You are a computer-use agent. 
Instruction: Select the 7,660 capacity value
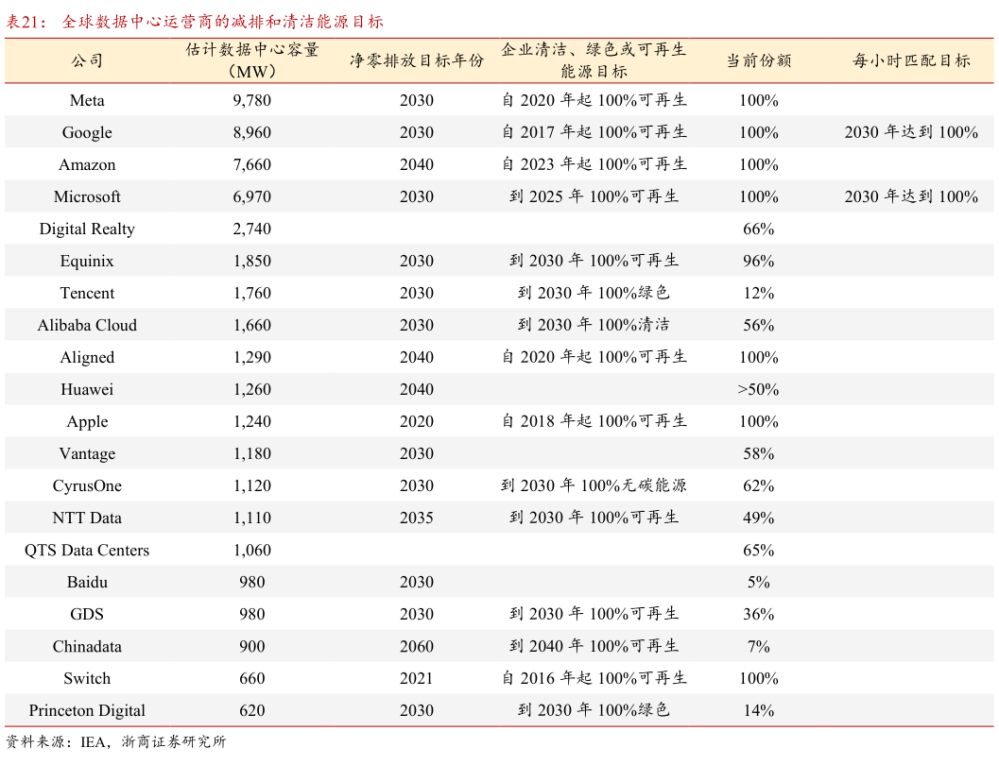[252, 165]
